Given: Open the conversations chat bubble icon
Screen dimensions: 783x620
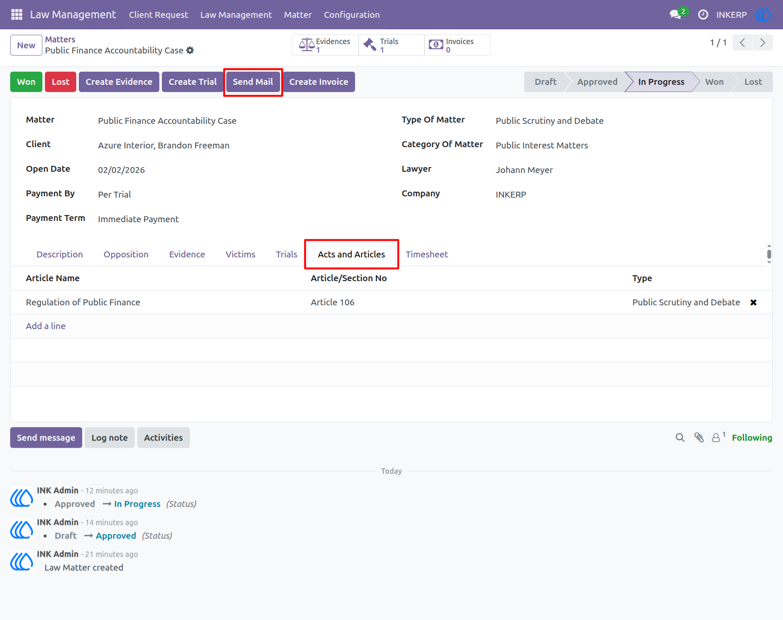Looking at the screenshot, I should click(x=675, y=14).
